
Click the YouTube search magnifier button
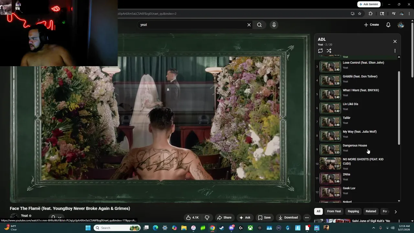point(259,25)
